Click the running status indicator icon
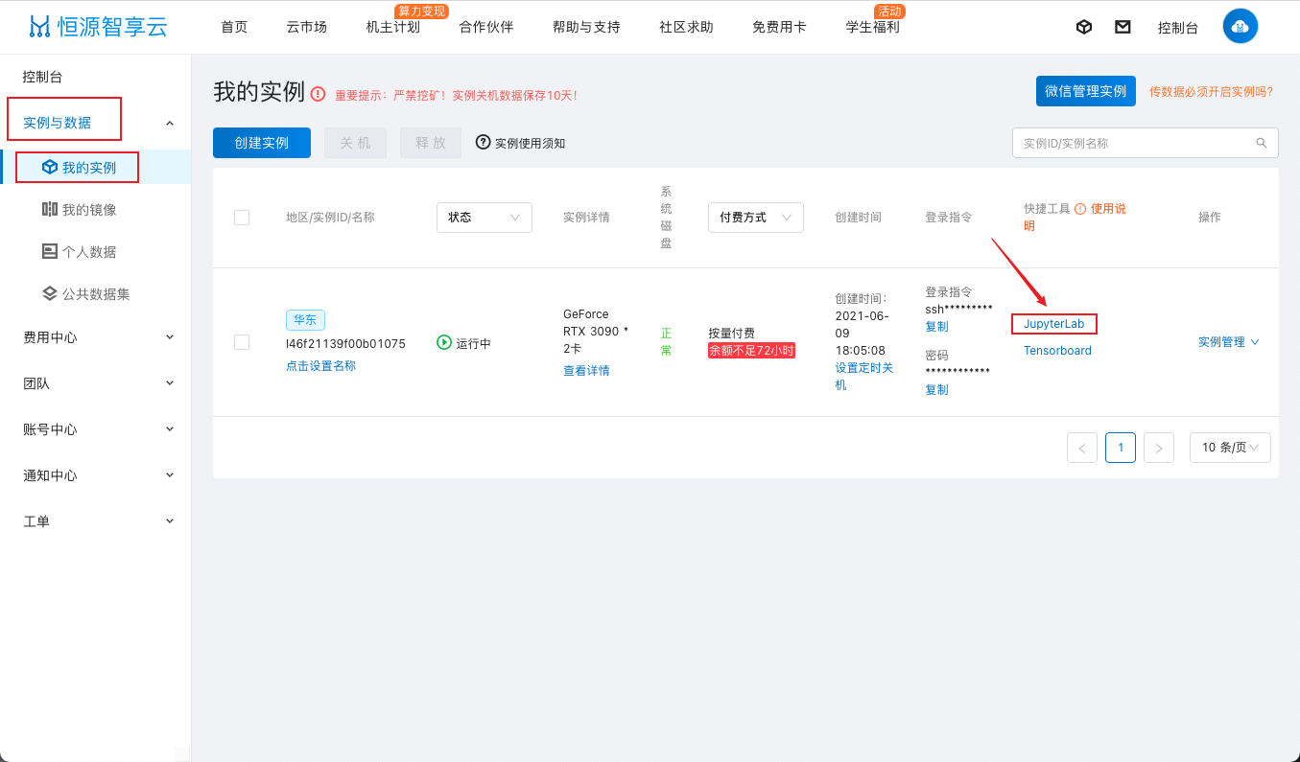Image resolution: width=1300 pixels, height=762 pixels. tap(442, 341)
